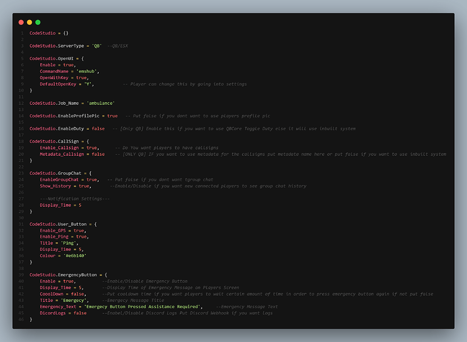The height and width of the screenshot is (342, 467).
Task: Click the Enable_GPS setting line
Action: [x=63, y=231]
